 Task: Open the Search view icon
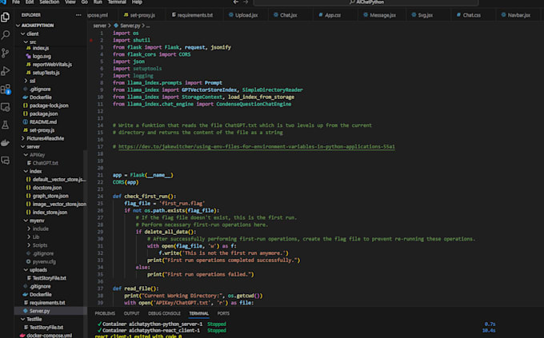(x=6, y=34)
